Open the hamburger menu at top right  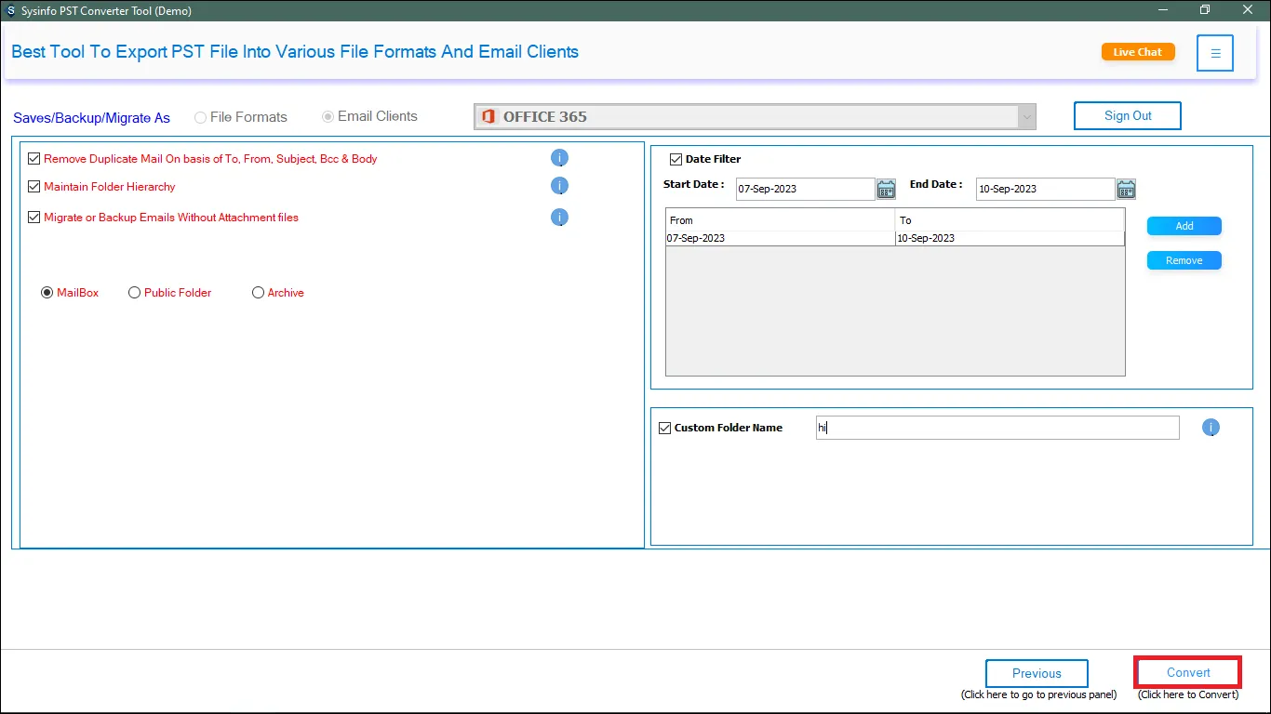point(1215,53)
